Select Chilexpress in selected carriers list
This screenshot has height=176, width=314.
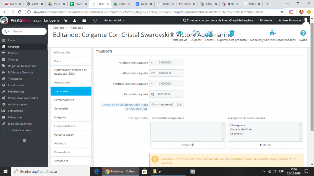[x=237, y=125]
